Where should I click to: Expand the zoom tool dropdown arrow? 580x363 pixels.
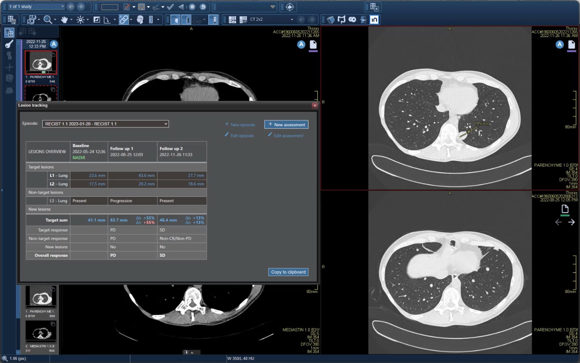pyautogui.click(x=55, y=19)
